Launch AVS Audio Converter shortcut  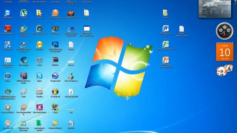[24, 29]
